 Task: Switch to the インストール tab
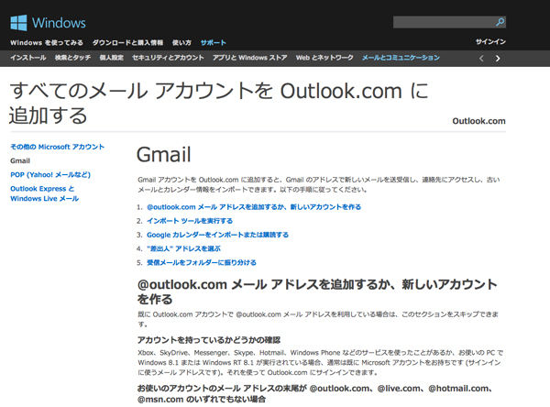click(27, 58)
